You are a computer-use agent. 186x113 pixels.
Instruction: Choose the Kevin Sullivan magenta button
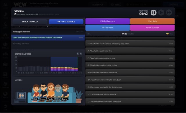152,28
